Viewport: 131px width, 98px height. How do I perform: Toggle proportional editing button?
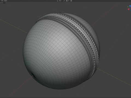(x=71, y=1)
